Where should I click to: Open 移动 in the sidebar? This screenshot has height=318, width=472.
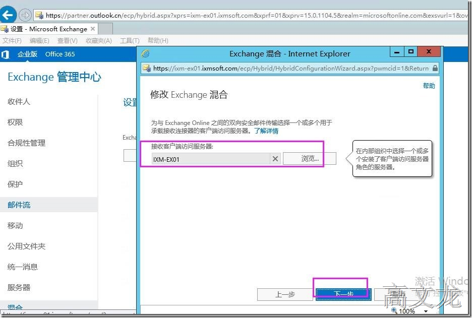(15, 226)
